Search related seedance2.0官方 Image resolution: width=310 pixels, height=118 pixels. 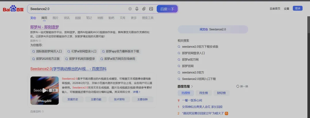pos(193,72)
